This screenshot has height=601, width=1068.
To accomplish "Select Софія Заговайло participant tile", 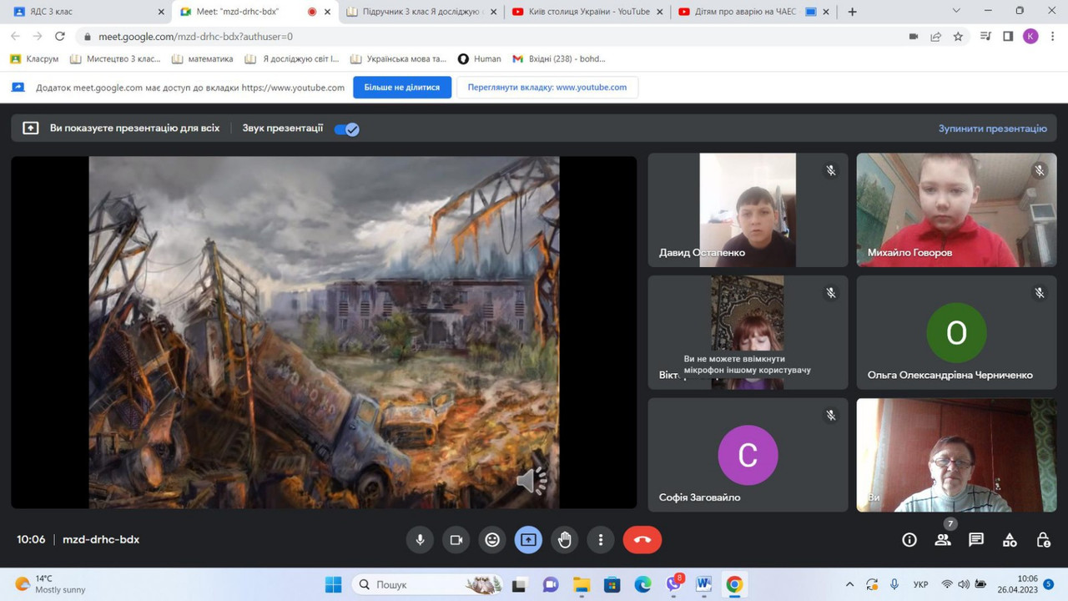I will [x=748, y=455].
